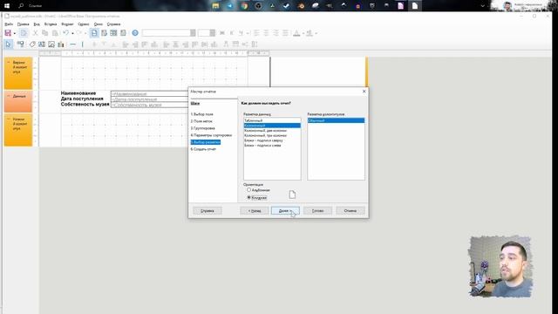Click the Save icon in the toolbar
Screen dimensions: 558x314
tap(8, 33)
